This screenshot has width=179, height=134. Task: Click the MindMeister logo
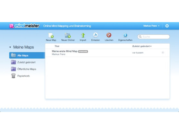click(24, 26)
